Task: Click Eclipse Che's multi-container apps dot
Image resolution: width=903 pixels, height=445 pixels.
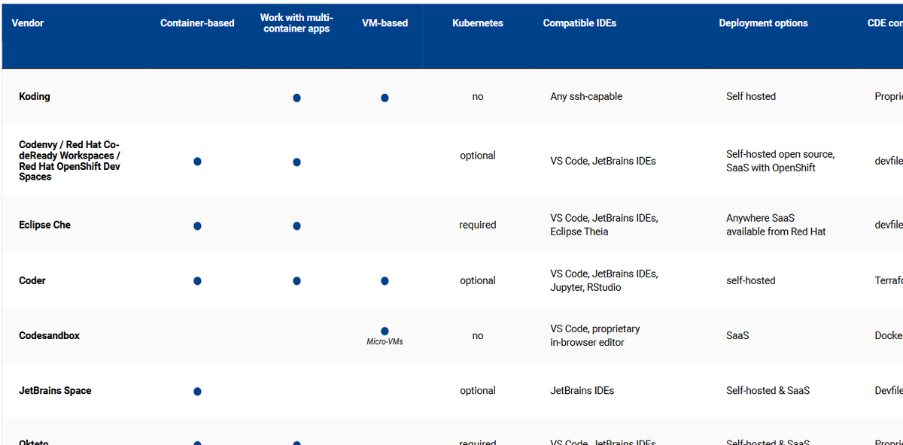Action: click(296, 226)
